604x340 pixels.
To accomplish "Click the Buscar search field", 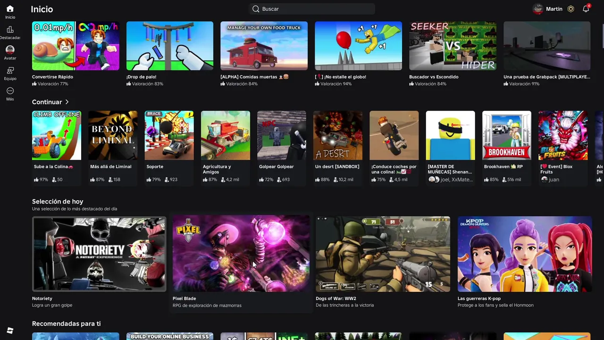I will [x=312, y=9].
